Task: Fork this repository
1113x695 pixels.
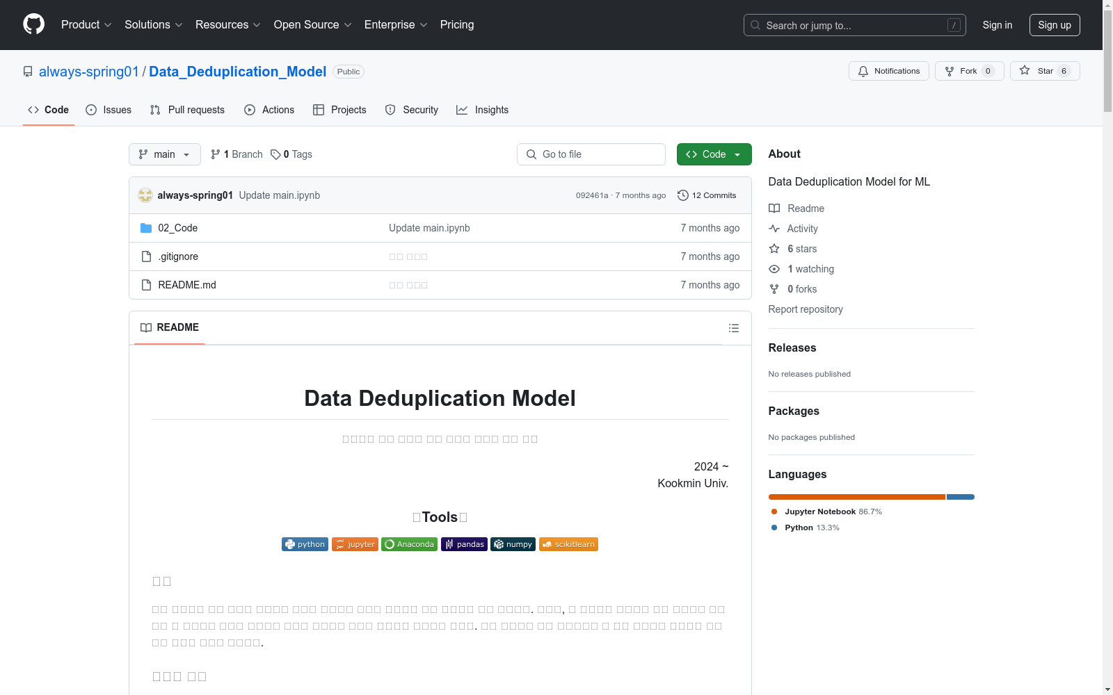Action: (969, 71)
